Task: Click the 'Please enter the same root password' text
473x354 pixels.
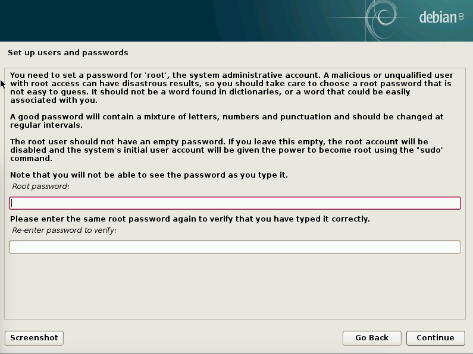Action: coord(190,219)
